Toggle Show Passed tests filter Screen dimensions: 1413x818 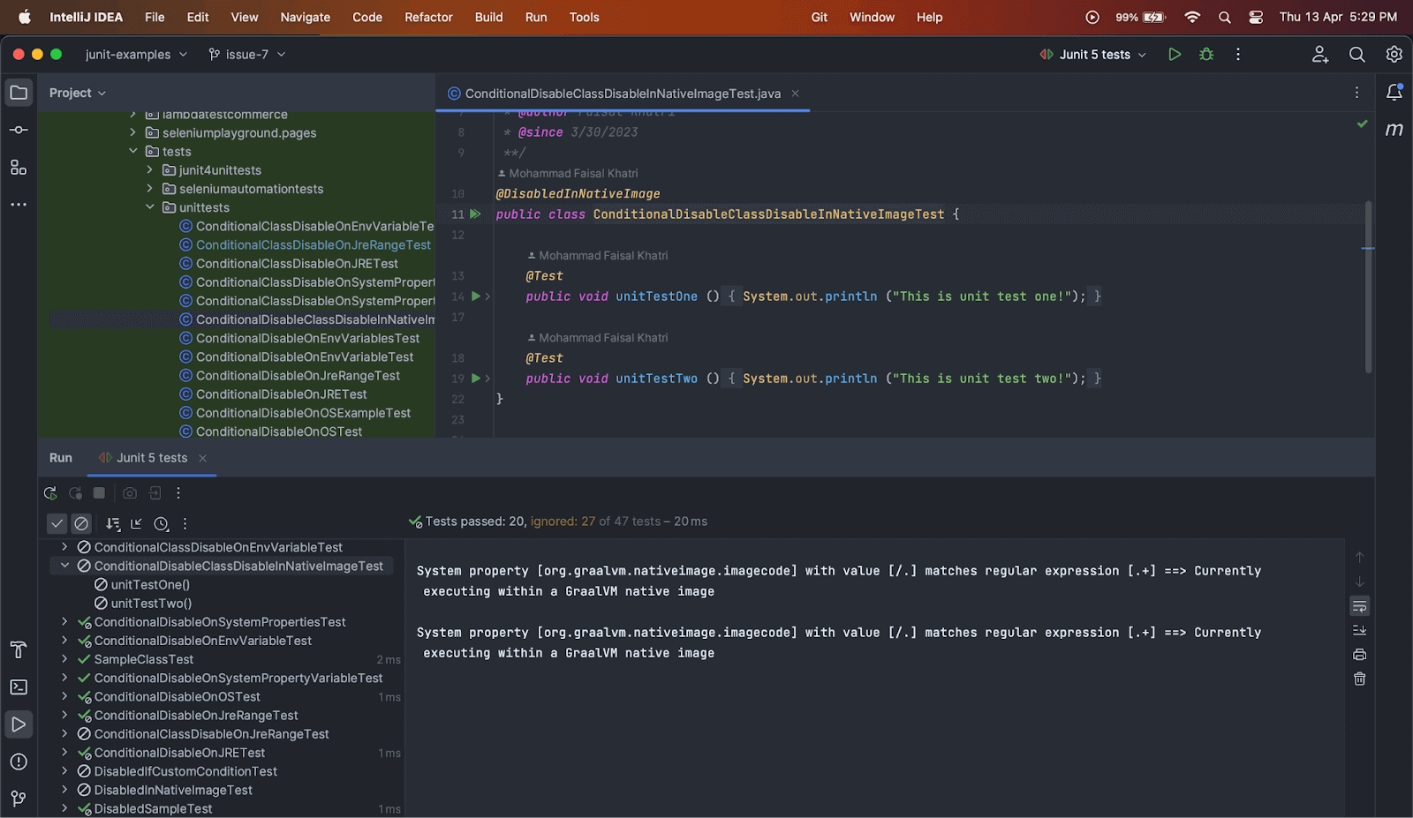coord(57,523)
